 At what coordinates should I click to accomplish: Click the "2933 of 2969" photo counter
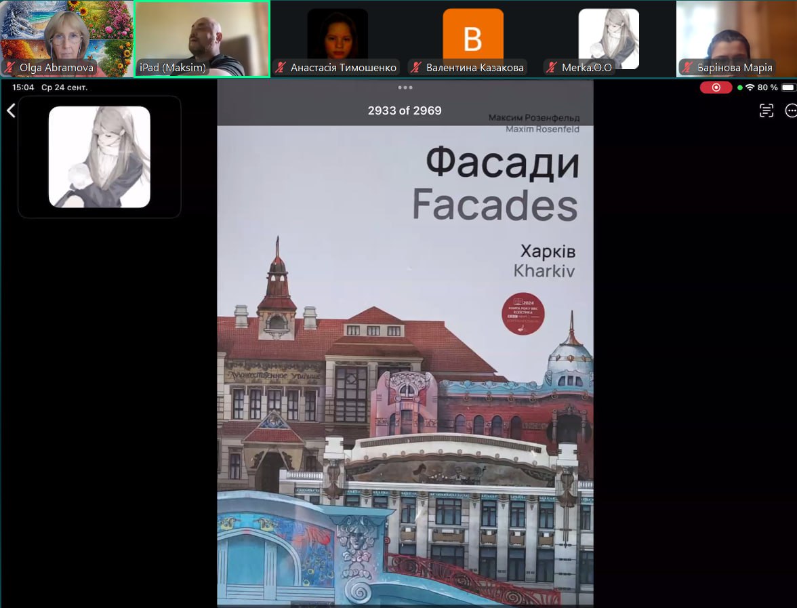click(x=405, y=110)
